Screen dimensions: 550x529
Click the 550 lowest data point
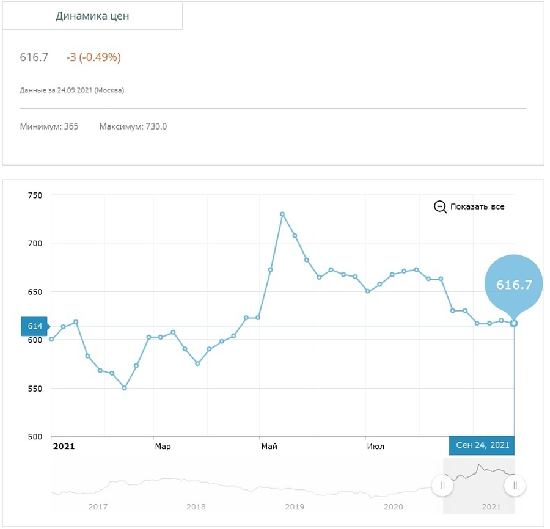tap(125, 388)
